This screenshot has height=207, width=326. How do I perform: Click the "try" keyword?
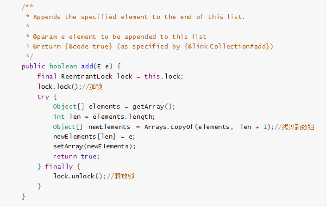click(x=43, y=97)
